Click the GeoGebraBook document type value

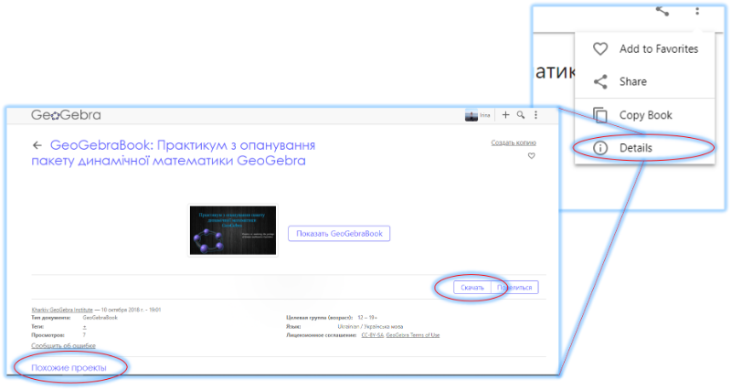[101, 318]
